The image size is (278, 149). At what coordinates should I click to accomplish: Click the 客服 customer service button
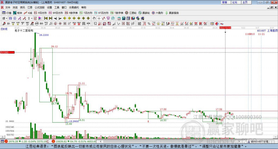click(x=226, y=2)
